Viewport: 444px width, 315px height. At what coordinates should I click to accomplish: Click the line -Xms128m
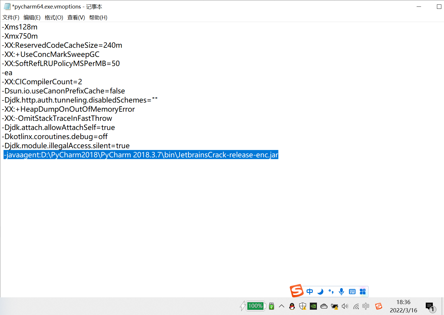[20, 27]
